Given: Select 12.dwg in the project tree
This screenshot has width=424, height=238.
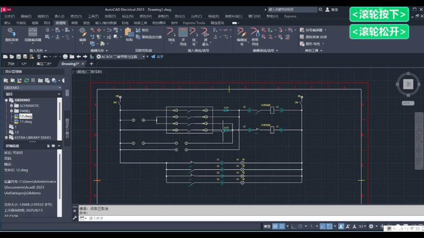Looking at the screenshot, I should click(x=26, y=116).
